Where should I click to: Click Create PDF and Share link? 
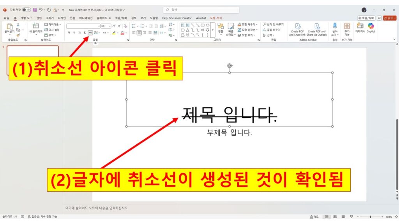(297, 29)
